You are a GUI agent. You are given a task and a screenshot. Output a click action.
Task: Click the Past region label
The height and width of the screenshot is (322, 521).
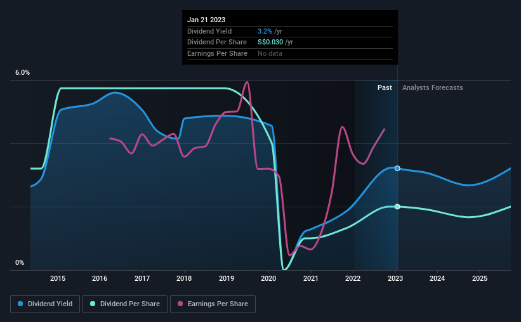click(x=385, y=87)
